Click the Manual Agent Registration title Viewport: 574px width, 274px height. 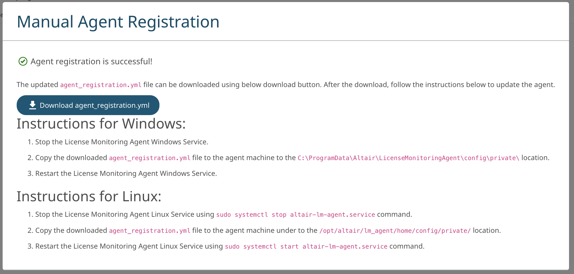[118, 22]
